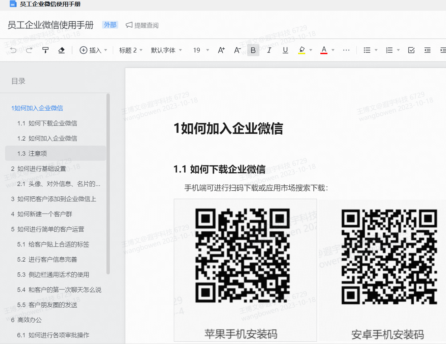Open the font size 19 dropdown

(201, 50)
